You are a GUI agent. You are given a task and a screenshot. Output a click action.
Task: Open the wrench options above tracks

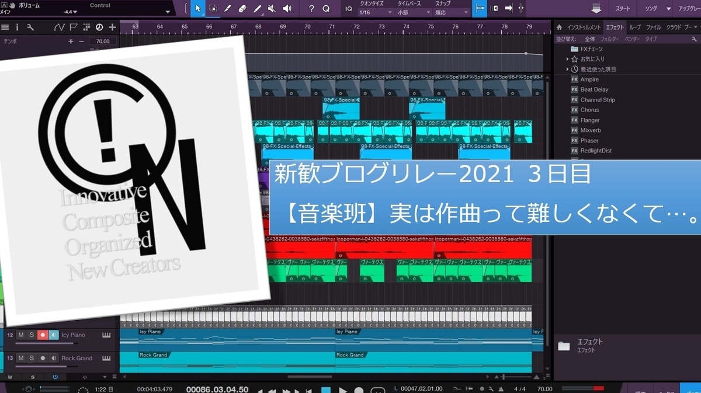pos(30,27)
